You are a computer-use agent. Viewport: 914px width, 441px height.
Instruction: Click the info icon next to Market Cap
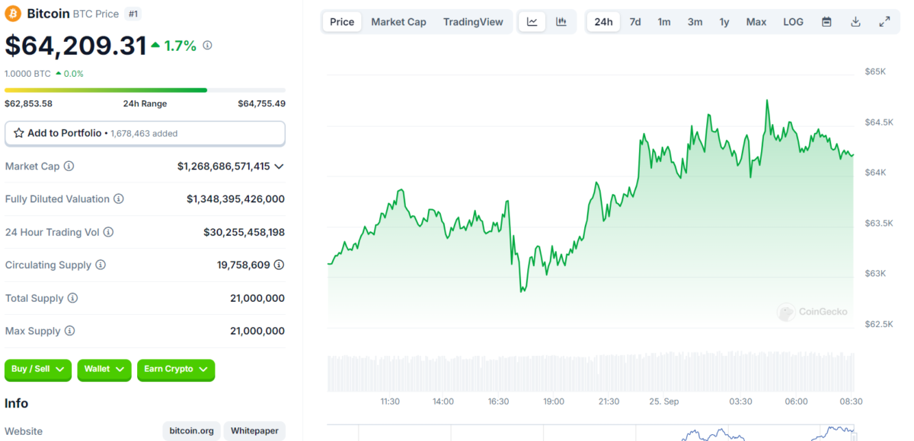pyautogui.click(x=69, y=166)
